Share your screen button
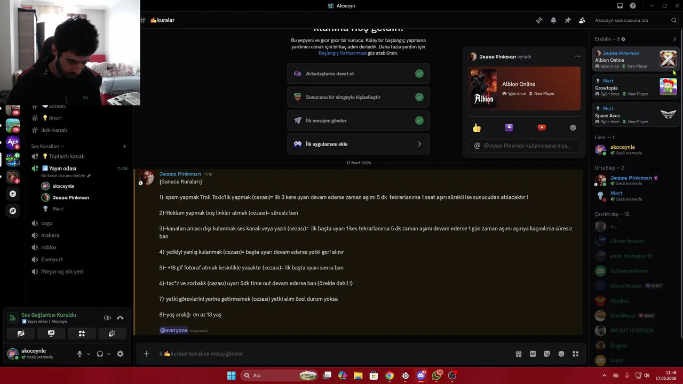Viewport: 683px width, 384px height. 51,333
